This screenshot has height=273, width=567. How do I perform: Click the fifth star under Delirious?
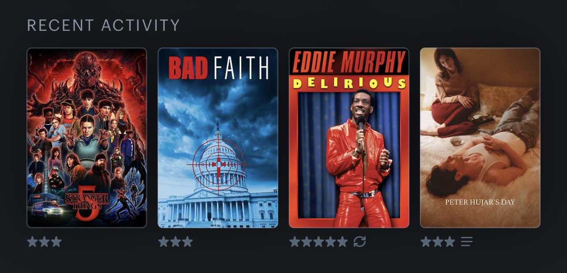[342, 241]
